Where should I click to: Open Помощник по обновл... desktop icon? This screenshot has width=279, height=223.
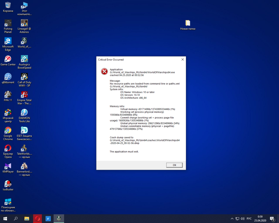(x=8, y=205)
